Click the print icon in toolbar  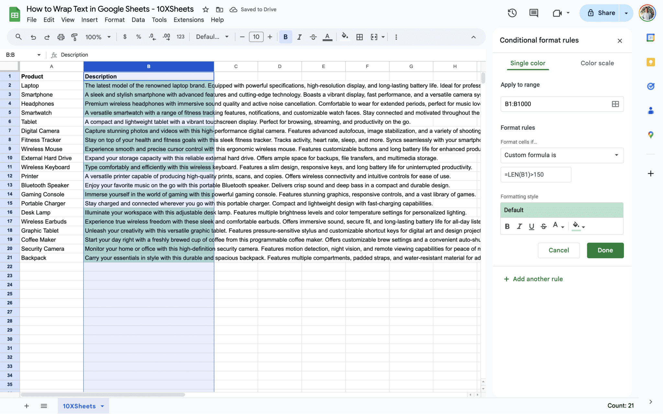pos(61,37)
